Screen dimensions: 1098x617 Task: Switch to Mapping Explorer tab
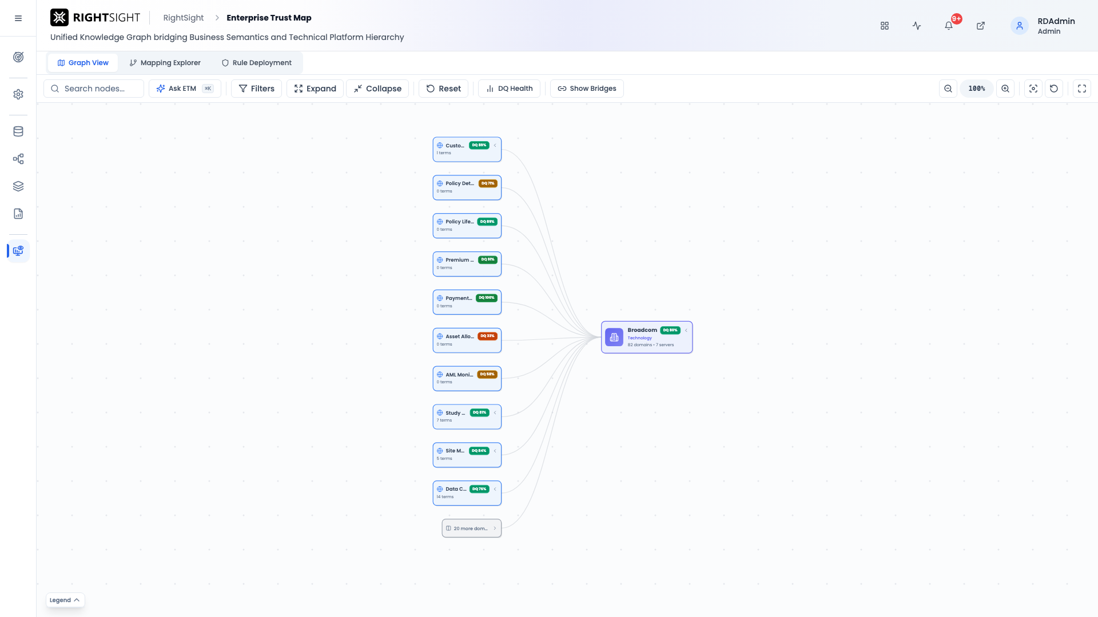[165, 63]
